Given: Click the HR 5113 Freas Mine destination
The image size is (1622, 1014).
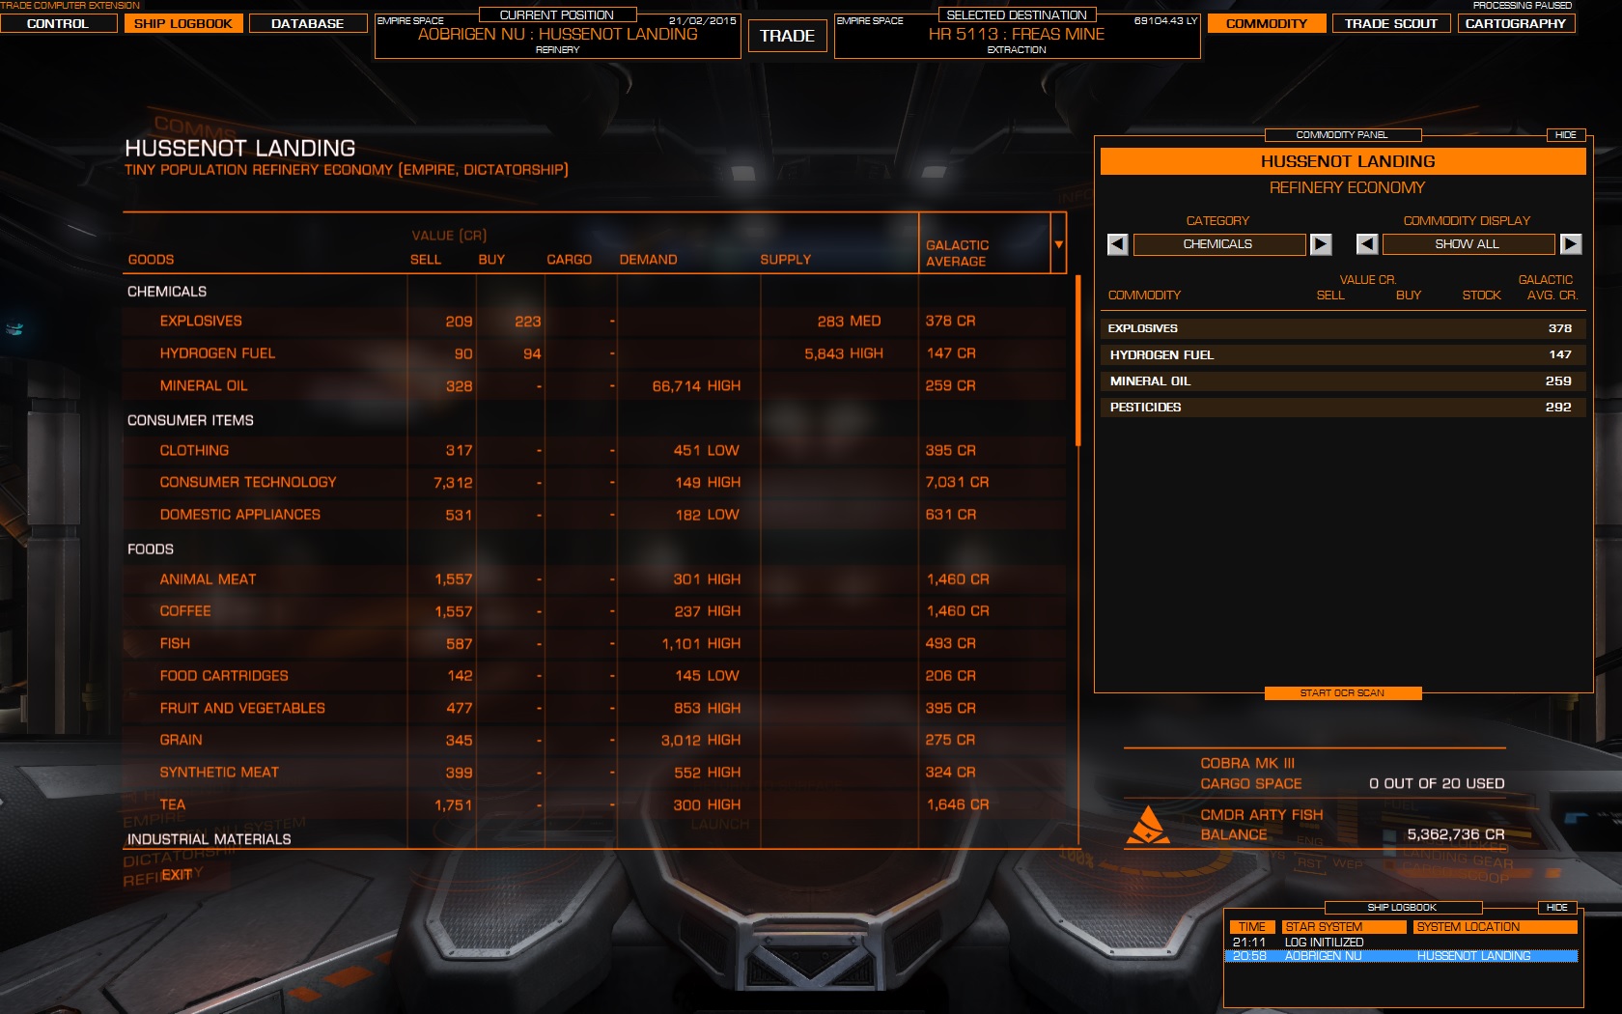Looking at the screenshot, I should (x=1017, y=35).
